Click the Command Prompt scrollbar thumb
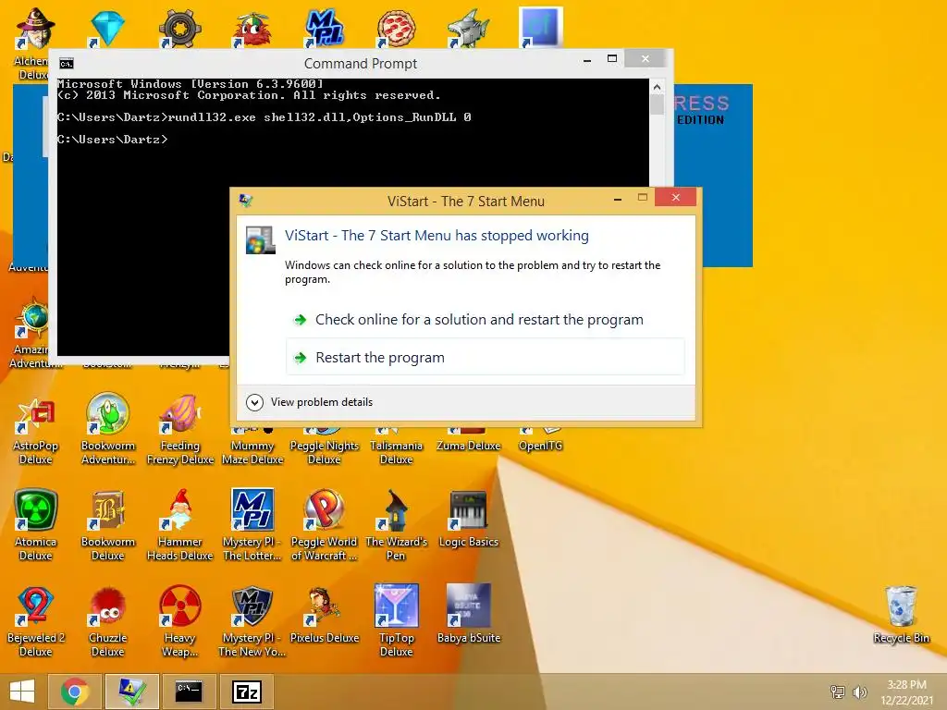The width and height of the screenshot is (947, 710). point(658,104)
